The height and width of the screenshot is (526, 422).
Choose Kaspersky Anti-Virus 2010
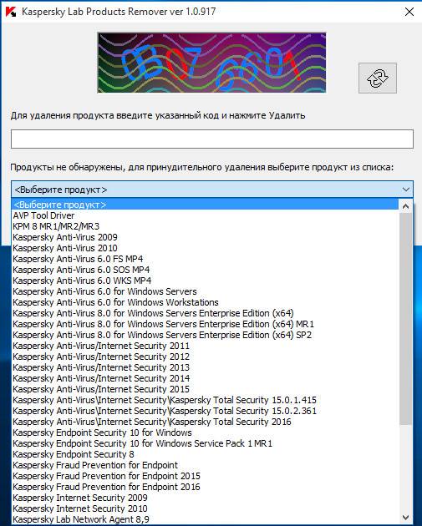tap(205, 248)
